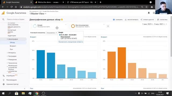Open the Audiences item in sidebar
The image size is (172, 96).
12,36
